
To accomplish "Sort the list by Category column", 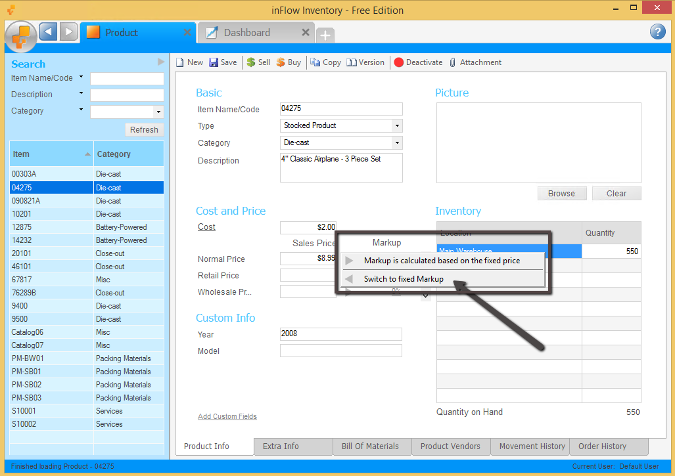I will 129,154.
